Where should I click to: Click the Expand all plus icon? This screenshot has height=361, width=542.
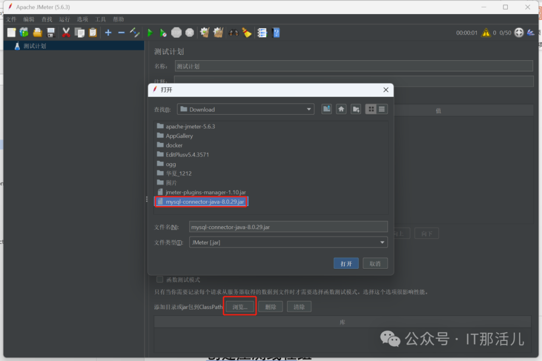pos(108,33)
